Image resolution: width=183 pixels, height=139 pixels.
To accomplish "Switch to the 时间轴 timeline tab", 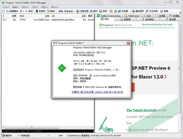I will click(x=174, y=16).
